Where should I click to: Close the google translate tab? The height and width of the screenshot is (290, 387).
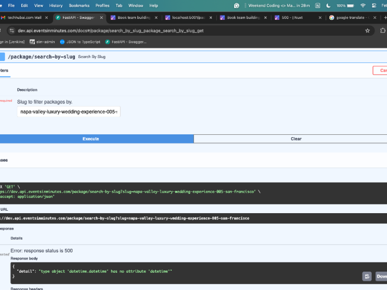374,18
